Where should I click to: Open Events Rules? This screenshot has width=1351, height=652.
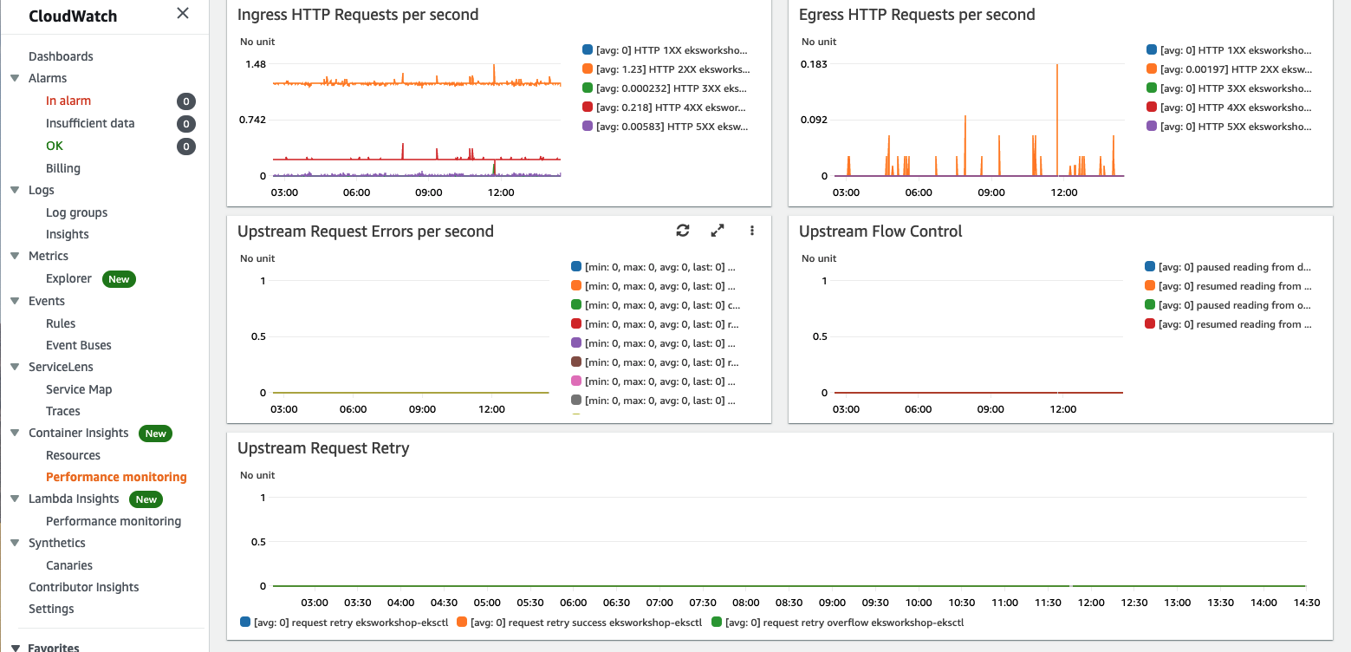click(61, 323)
